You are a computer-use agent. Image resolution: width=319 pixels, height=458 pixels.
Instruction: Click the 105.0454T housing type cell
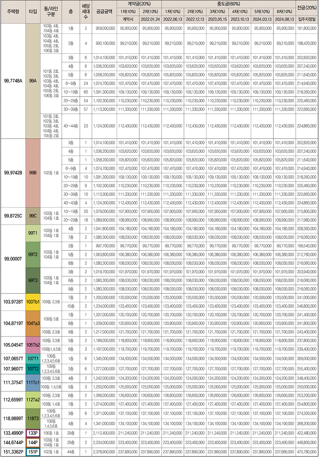[13, 345]
